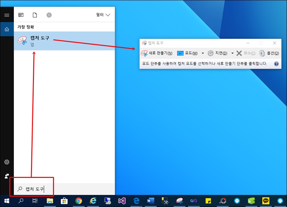Screen dimensions: 287x207
Task: Open the sidebar settings gear above feedback icon
Action: tap(7, 162)
